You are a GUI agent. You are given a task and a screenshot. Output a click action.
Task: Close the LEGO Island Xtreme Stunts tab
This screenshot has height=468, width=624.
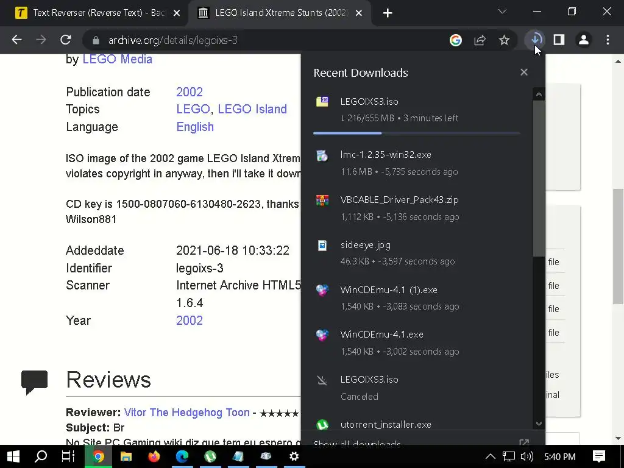[358, 13]
